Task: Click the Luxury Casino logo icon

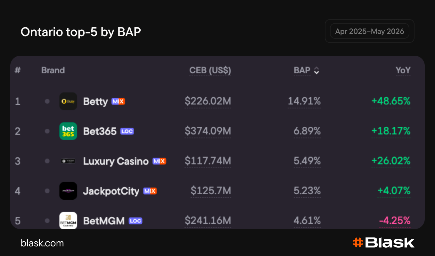Action: (68, 161)
